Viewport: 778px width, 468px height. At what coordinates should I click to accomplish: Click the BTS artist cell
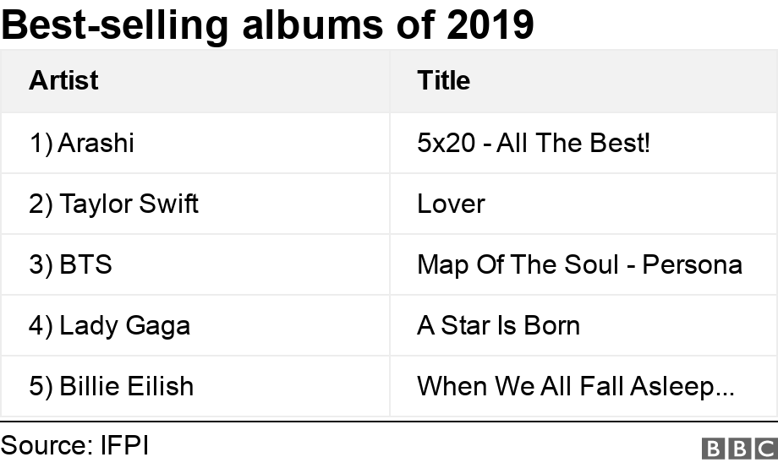[x=70, y=264]
